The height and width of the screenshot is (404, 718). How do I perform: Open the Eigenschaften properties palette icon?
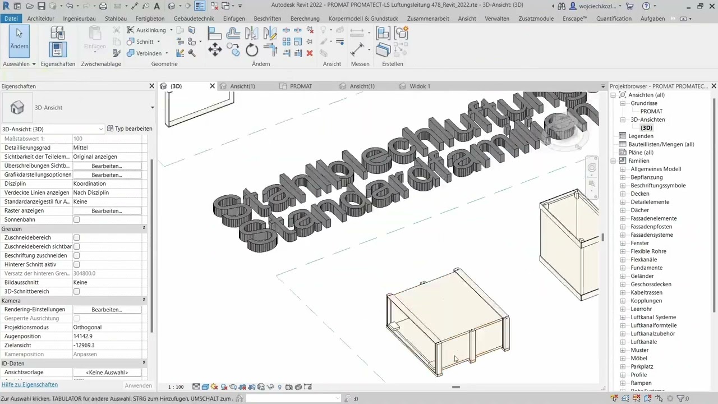pyautogui.click(x=58, y=49)
